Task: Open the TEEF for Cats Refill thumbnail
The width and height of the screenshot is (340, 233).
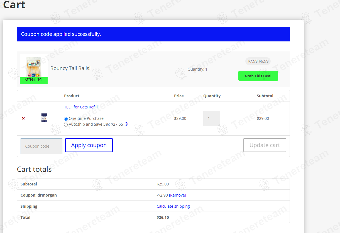Action: (x=44, y=118)
